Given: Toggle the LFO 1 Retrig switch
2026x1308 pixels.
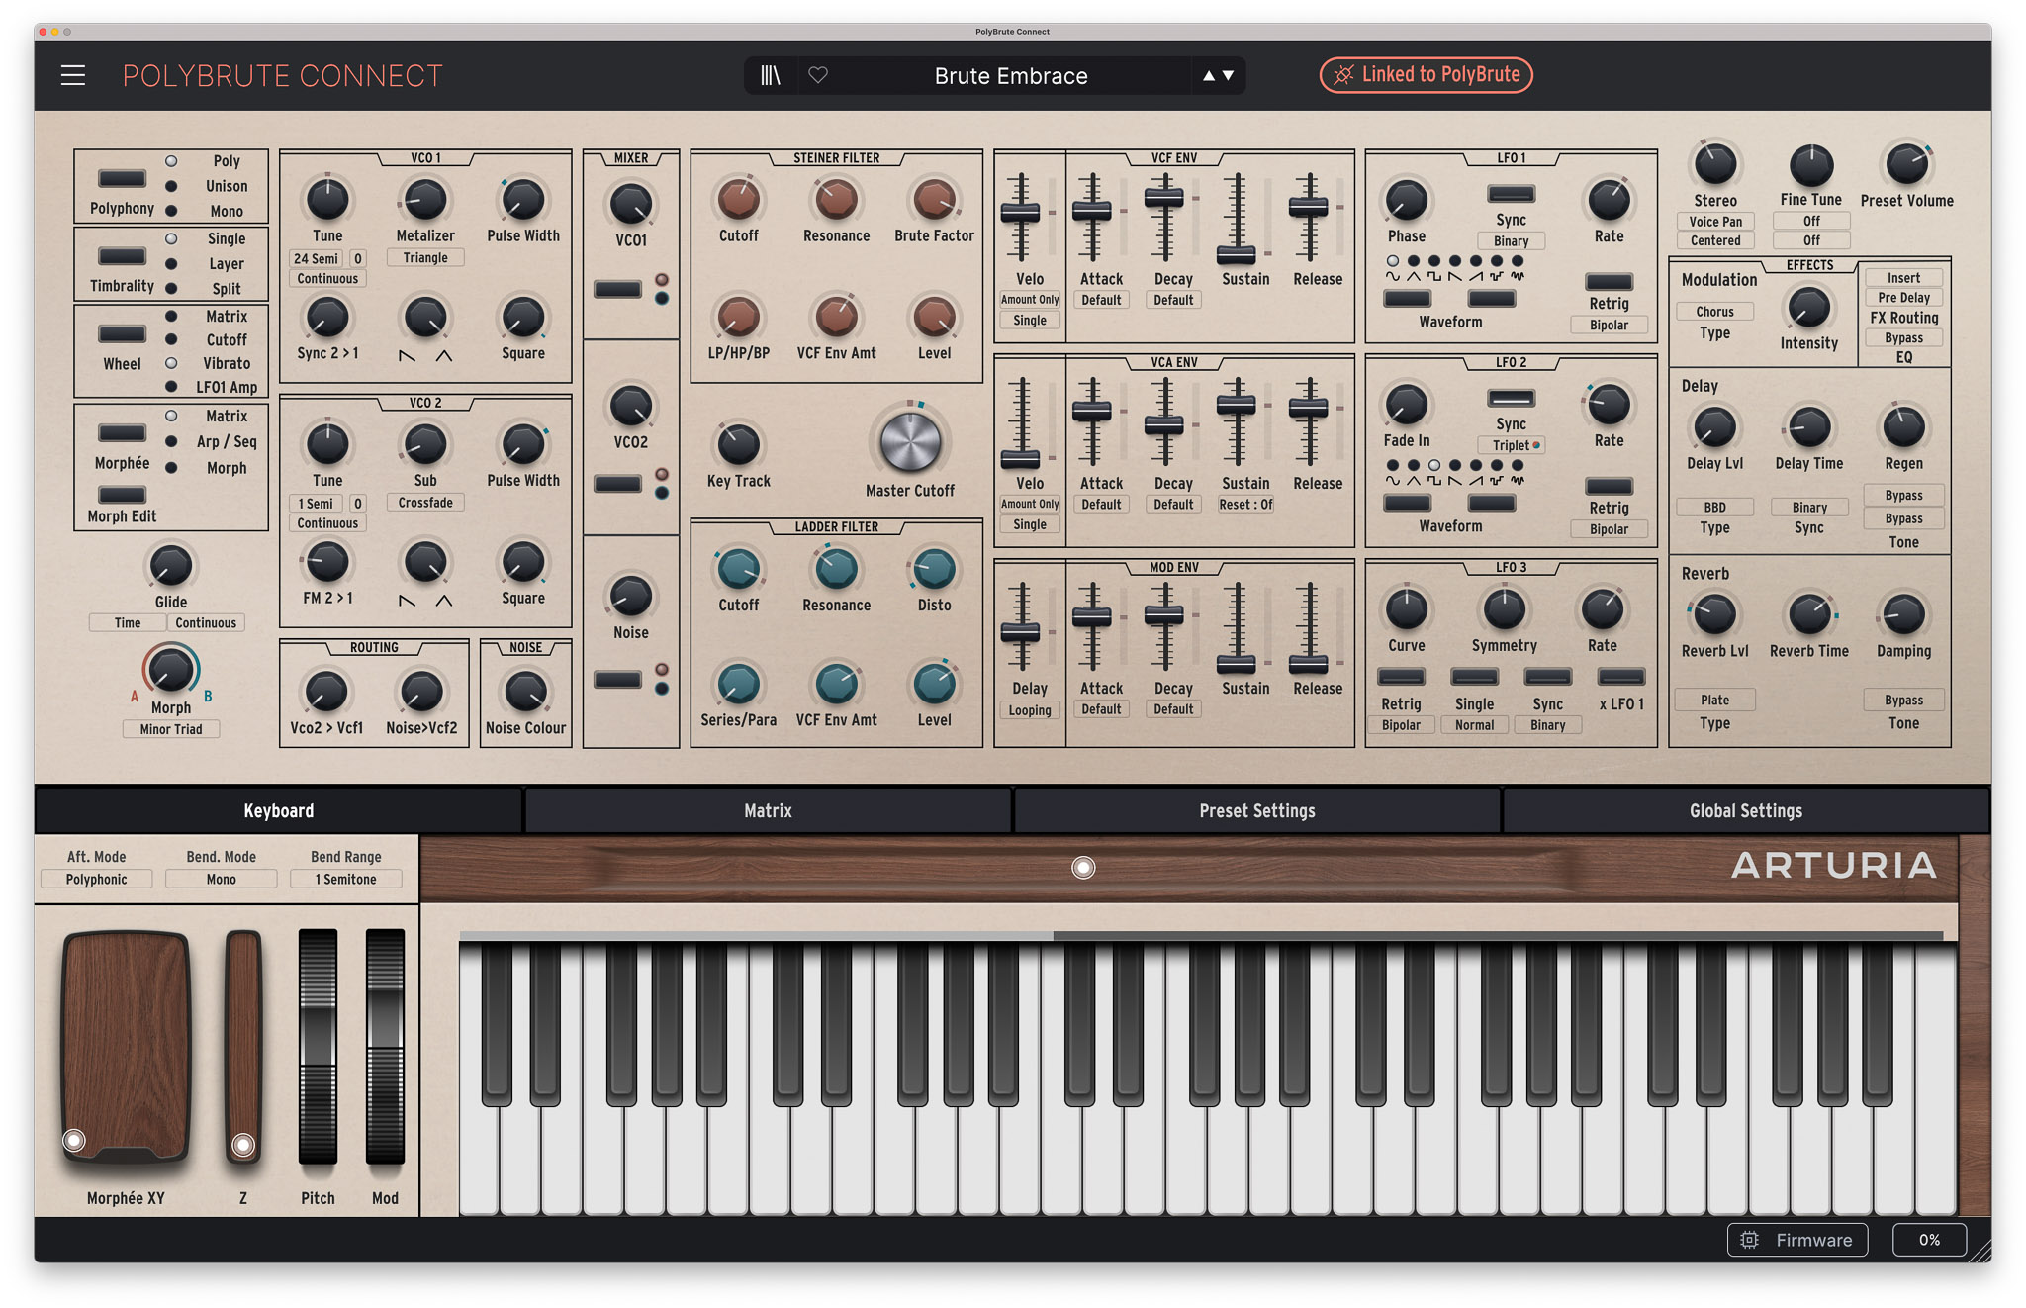Looking at the screenshot, I should [1609, 282].
